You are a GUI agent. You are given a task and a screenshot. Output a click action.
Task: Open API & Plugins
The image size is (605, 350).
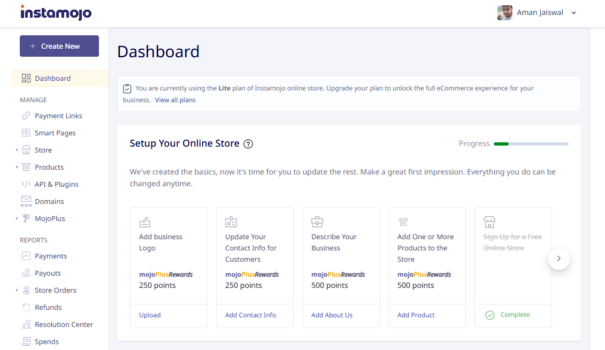pyautogui.click(x=56, y=184)
